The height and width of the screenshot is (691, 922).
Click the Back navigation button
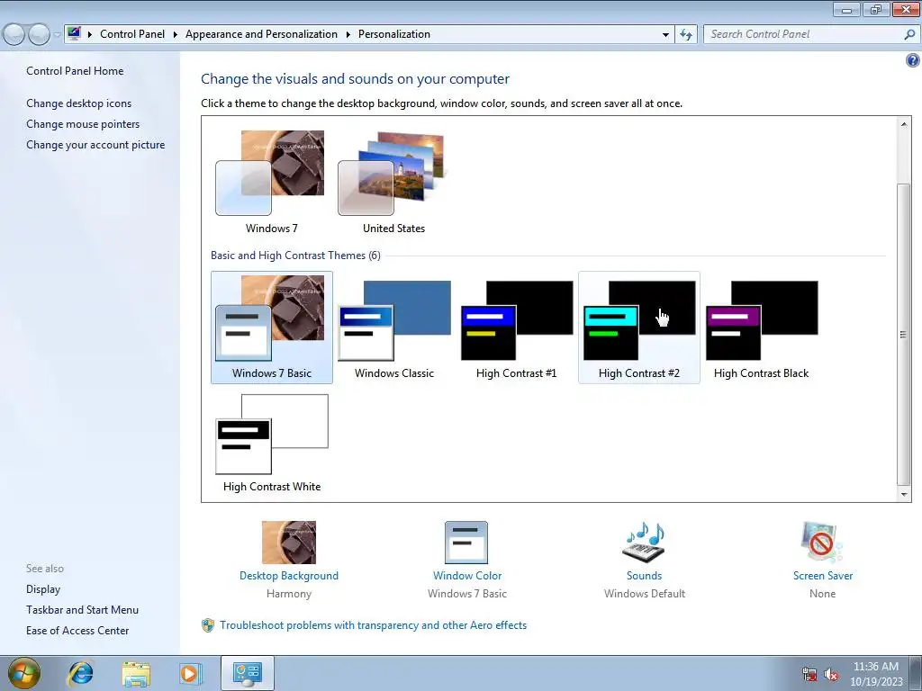[x=14, y=34]
